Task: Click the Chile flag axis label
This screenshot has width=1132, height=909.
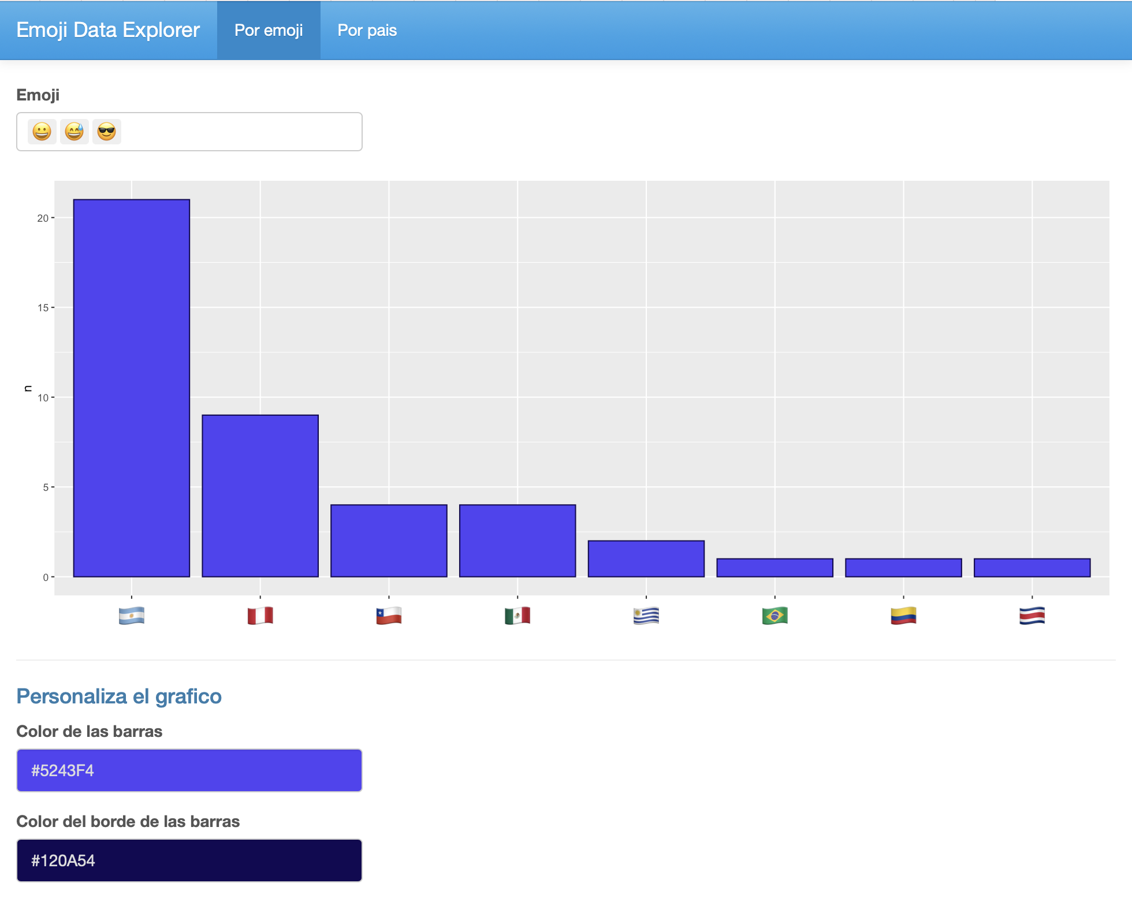Action: pyautogui.click(x=389, y=616)
